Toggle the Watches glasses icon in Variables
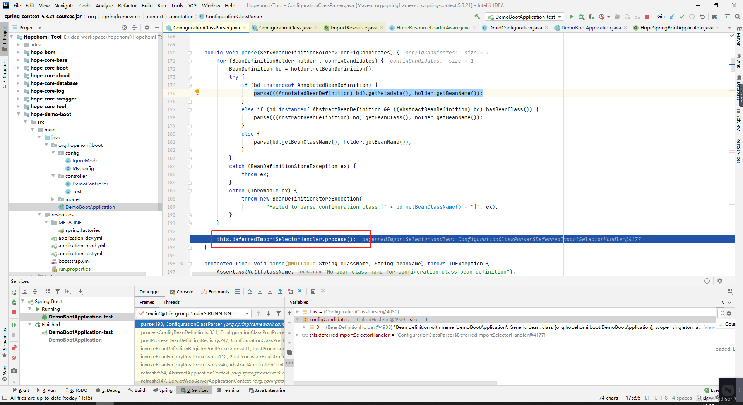This screenshot has height=405, width=743. 289,363
